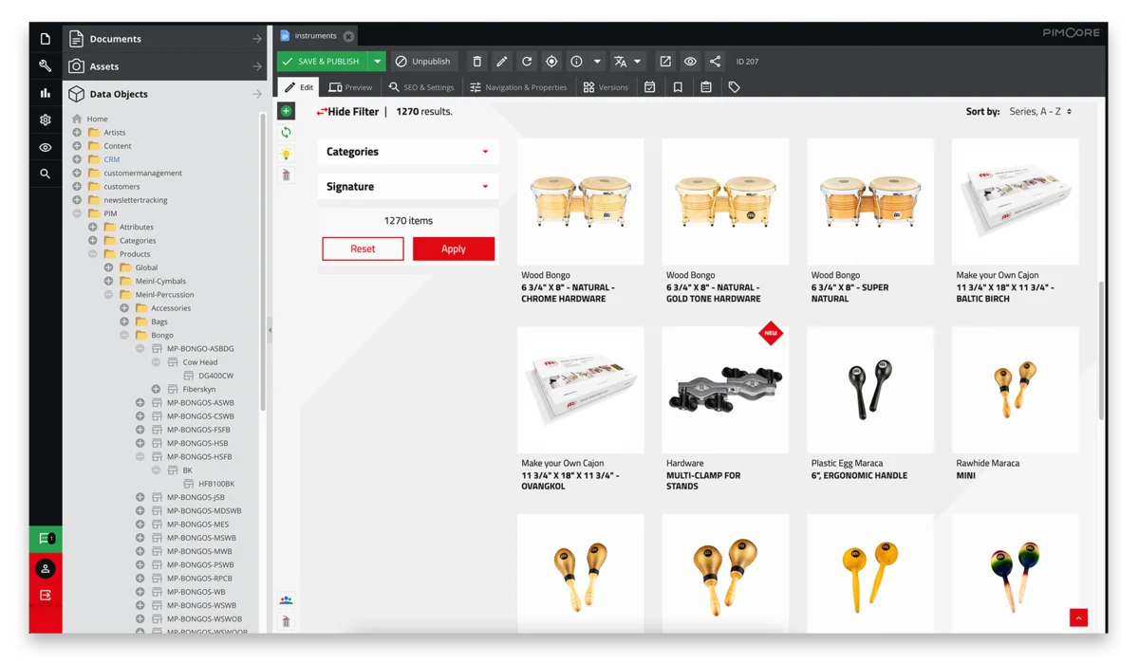
Task: Click the people icon at lower editor margin
Action: [x=286, y=600]
